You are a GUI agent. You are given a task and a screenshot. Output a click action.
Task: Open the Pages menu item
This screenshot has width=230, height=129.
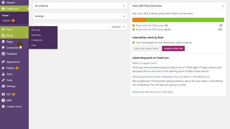pos(10,42)
